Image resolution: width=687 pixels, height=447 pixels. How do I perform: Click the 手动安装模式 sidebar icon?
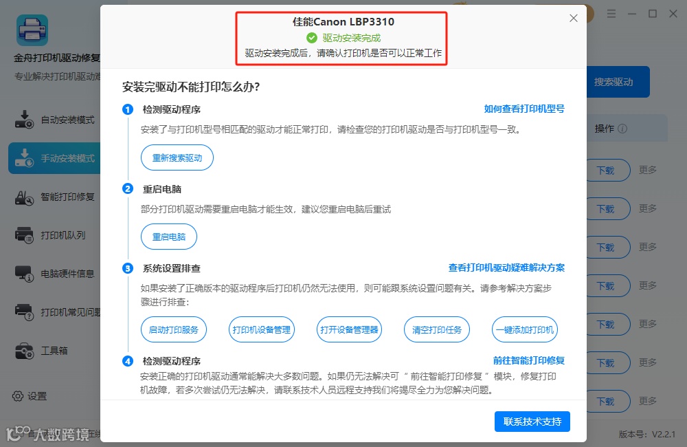point(24,158)
